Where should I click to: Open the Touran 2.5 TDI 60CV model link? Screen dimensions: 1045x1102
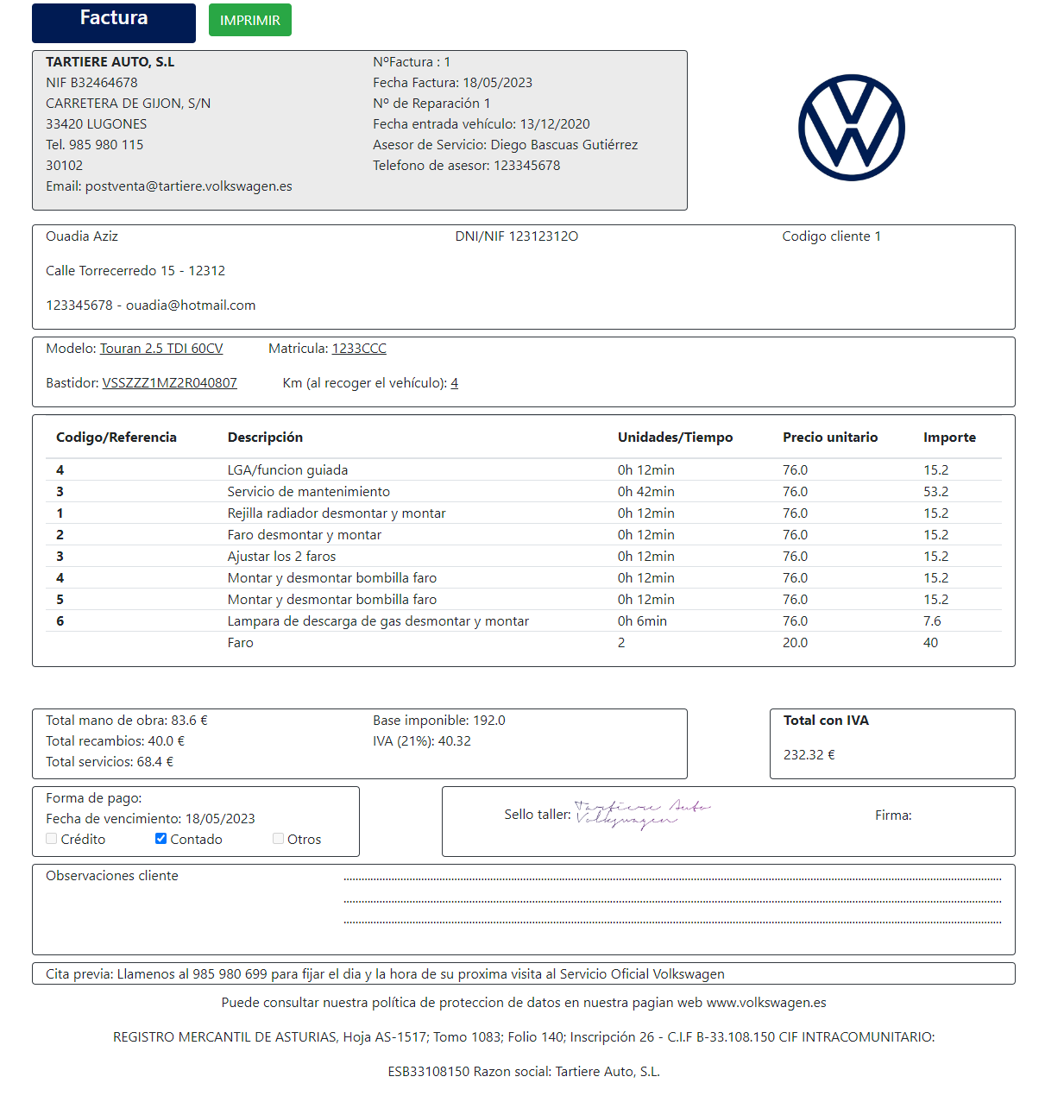pos(161,349)
